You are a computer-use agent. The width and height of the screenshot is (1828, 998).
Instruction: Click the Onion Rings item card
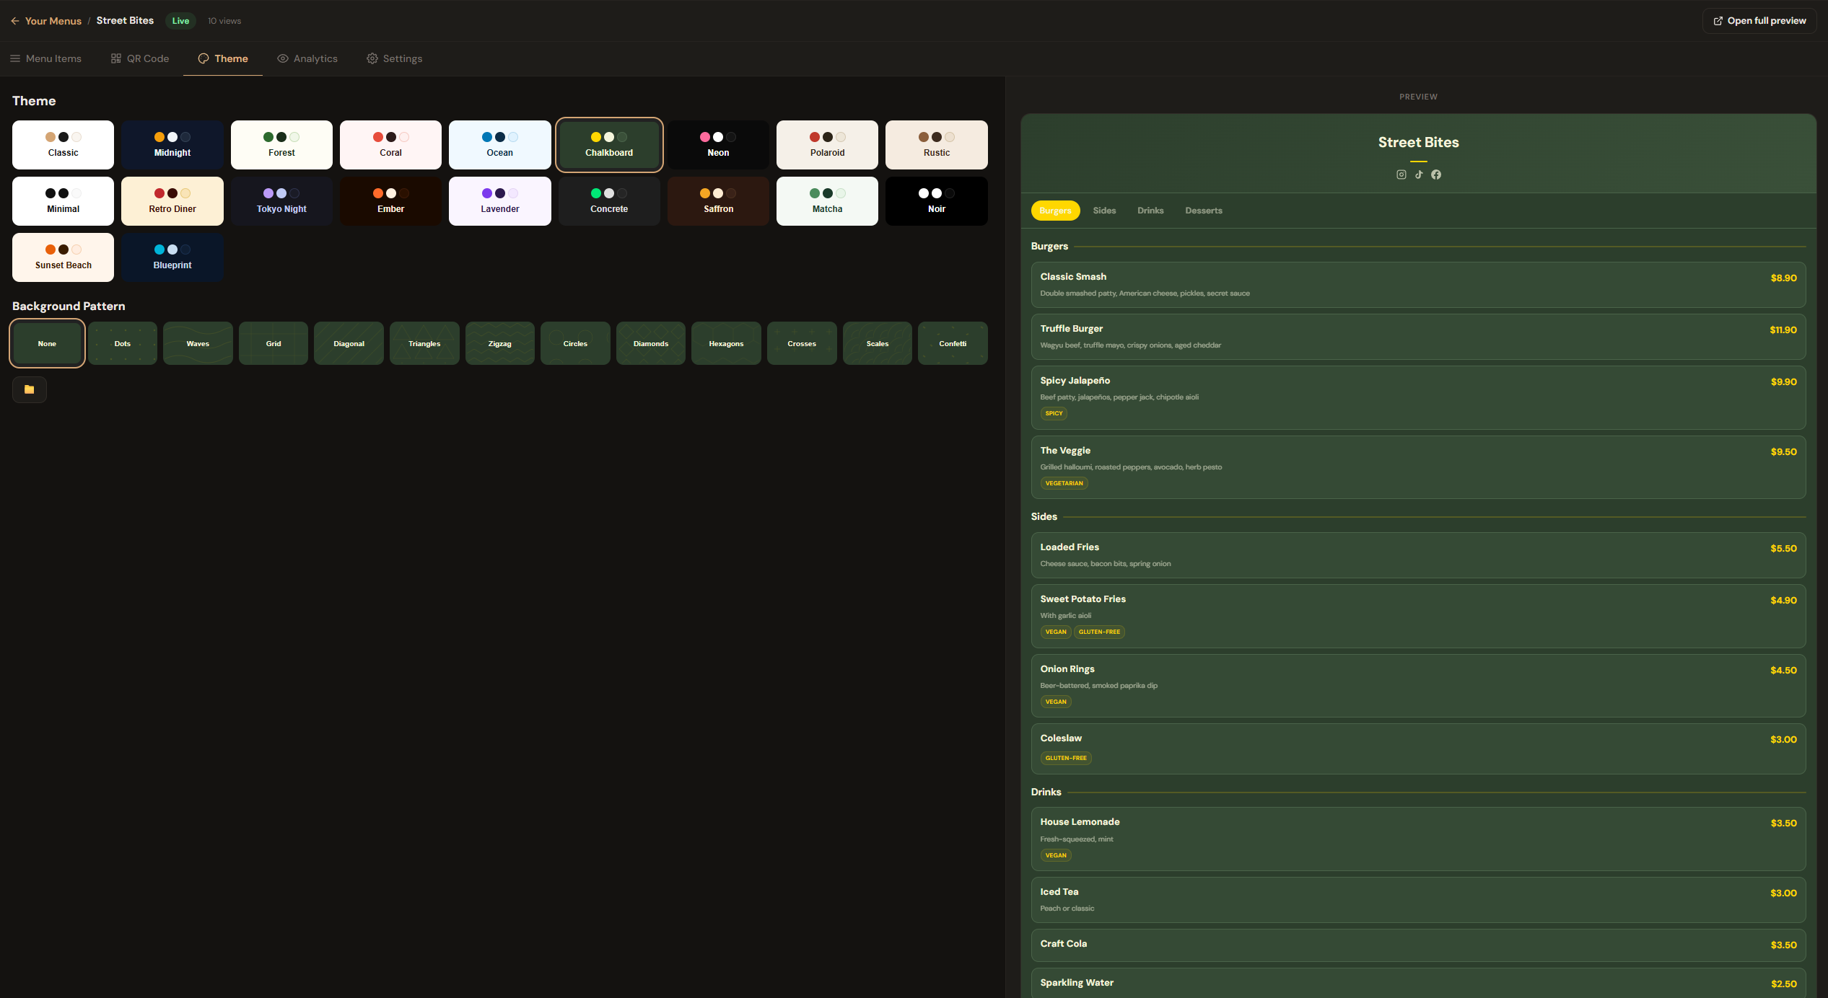pos(1418,686)
